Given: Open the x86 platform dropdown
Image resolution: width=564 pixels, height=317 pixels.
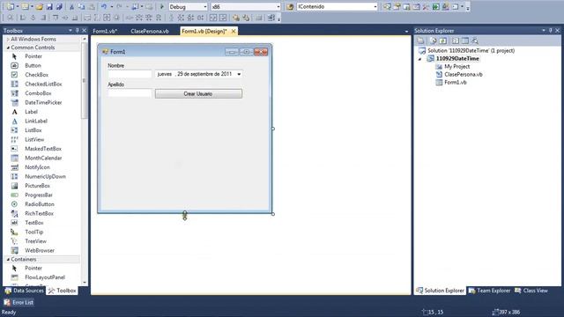Looking at the screenshot, I should click(x=278, y=7).
